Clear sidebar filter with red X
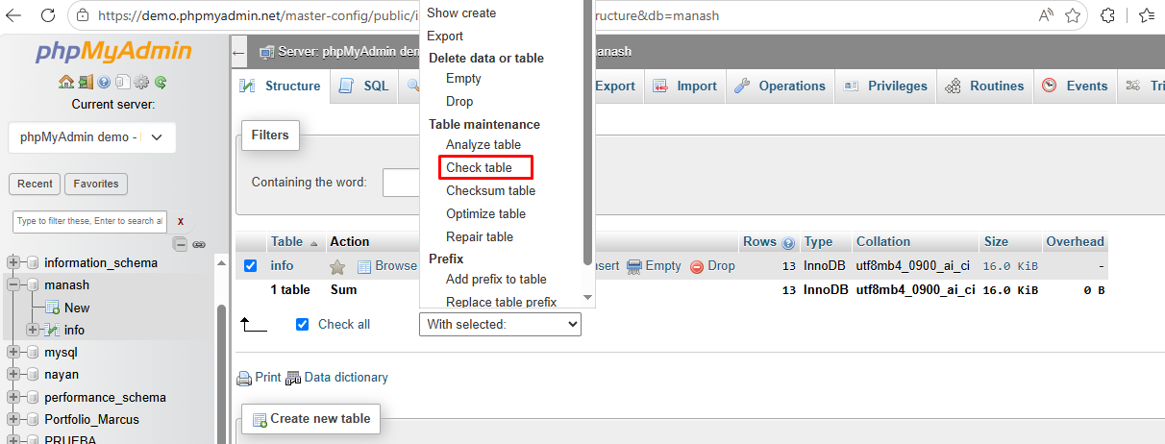The height and width of the screenshot is (444, 1165). click(180, 221)
